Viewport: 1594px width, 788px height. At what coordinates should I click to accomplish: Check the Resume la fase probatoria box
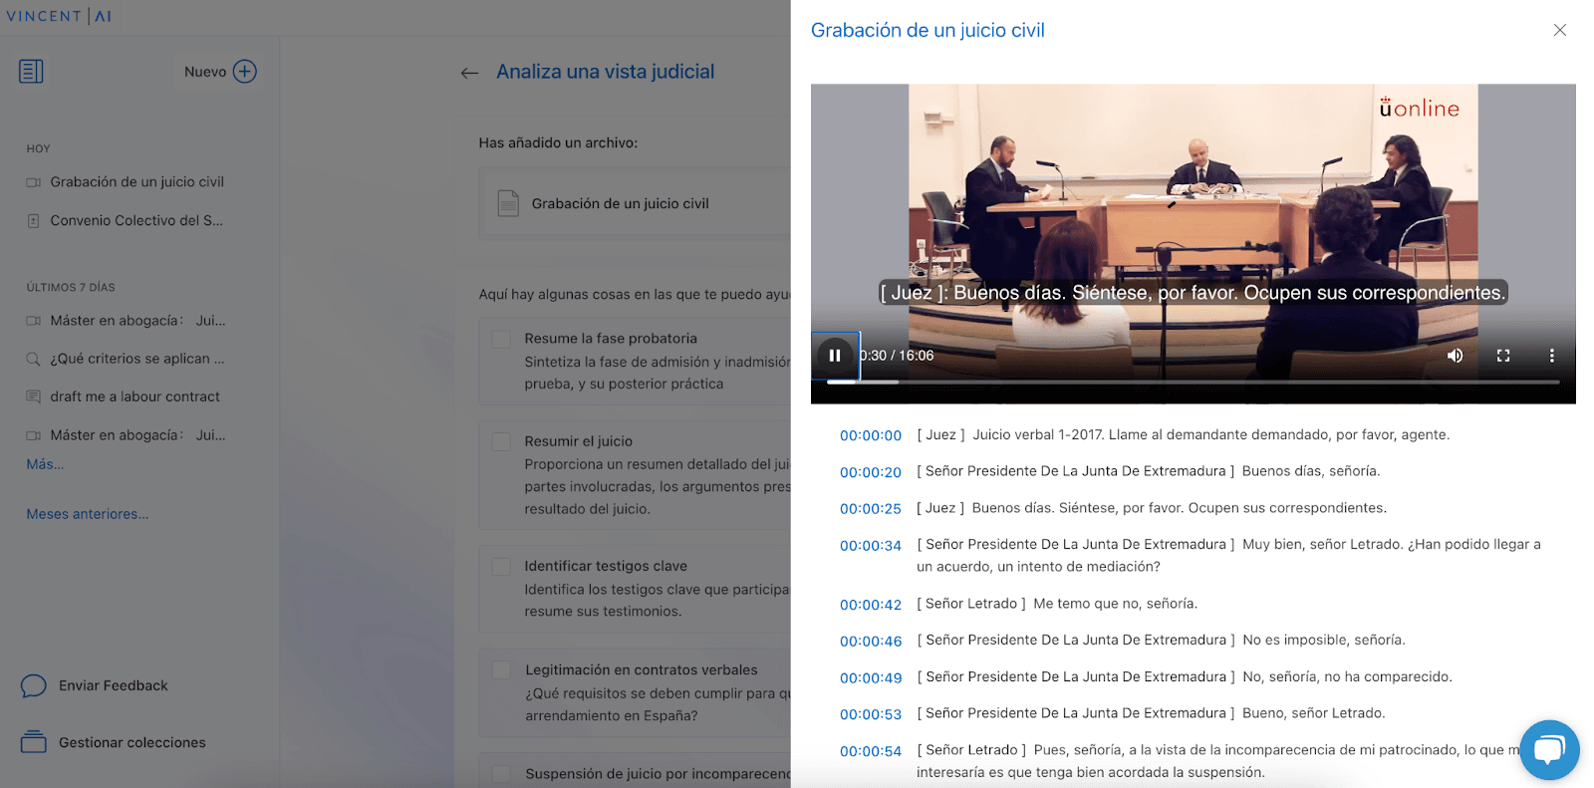tap(502, 340)
